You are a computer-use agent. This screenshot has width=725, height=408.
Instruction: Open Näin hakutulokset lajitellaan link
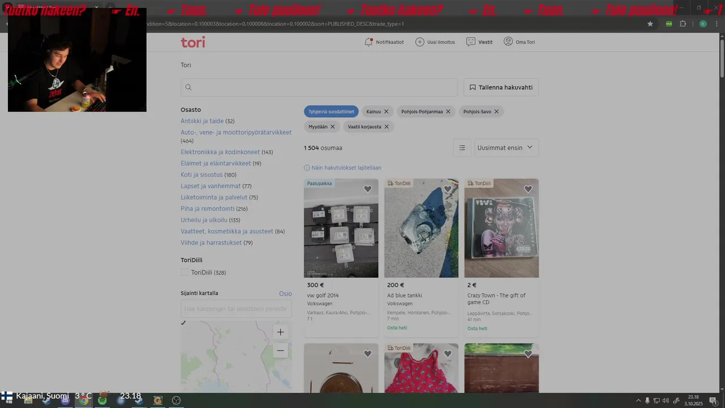coord(346,168)
